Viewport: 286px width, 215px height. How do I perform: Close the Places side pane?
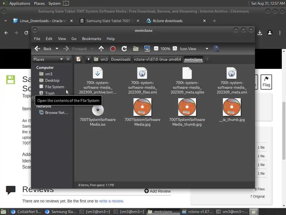68,59
